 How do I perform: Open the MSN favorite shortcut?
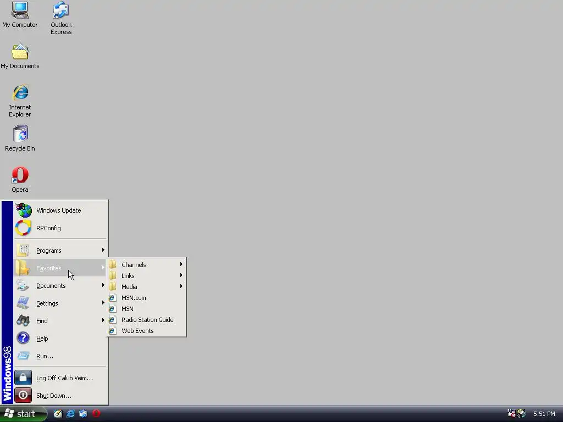146,309
